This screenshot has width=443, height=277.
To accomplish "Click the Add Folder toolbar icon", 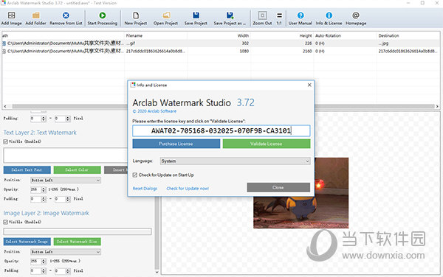I will coord(36,15).
